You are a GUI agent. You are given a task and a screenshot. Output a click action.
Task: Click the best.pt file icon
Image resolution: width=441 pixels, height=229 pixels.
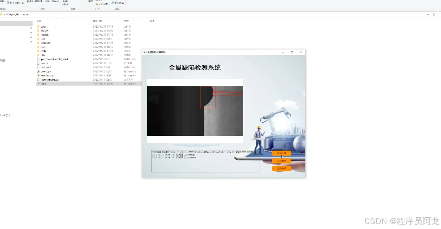(38, 63)
